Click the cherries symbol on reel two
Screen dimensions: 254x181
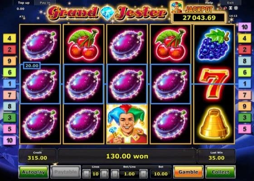pyautogui.click(x=83, y=44)
